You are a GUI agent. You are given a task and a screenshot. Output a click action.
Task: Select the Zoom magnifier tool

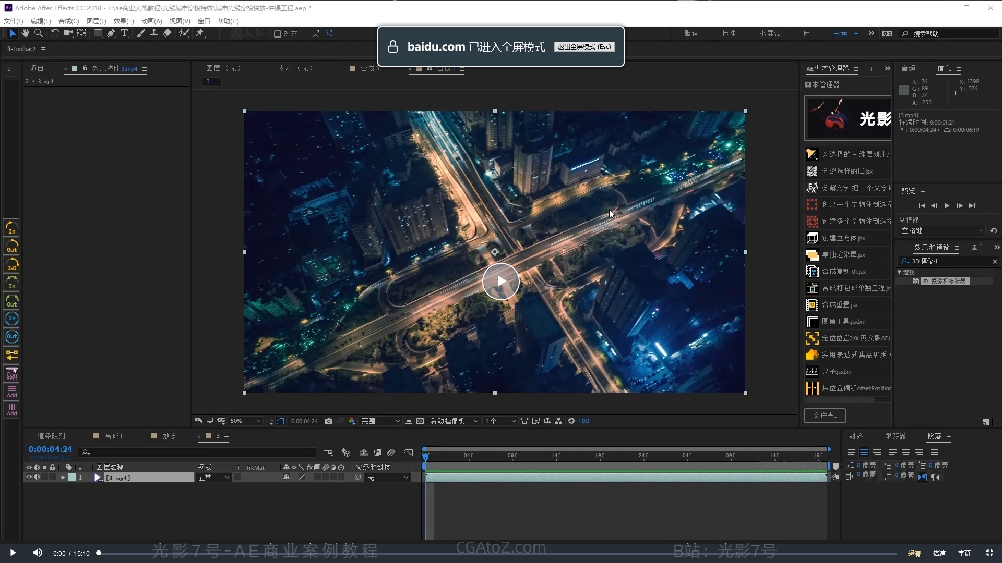pyautogui.click(x=38, y=33)
